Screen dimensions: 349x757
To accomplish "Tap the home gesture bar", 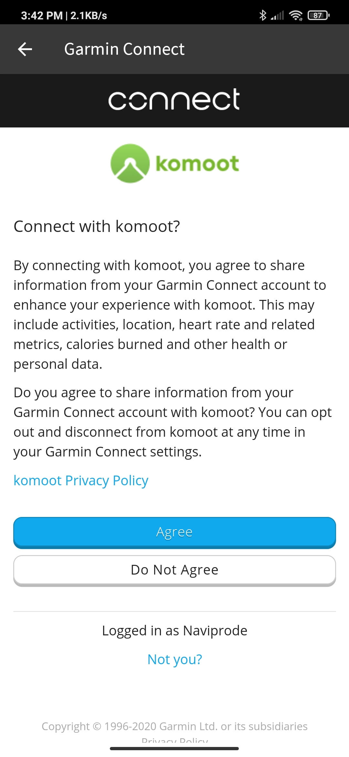I will (174, 748).
